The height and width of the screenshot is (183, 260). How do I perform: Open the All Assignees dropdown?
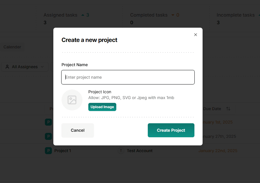pos(25,67)
